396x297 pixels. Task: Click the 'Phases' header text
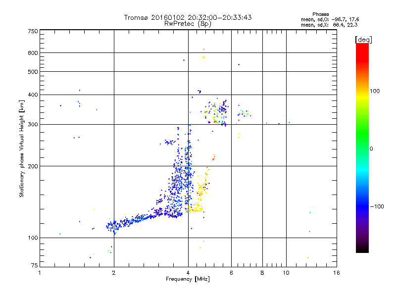tap(320, 14)
